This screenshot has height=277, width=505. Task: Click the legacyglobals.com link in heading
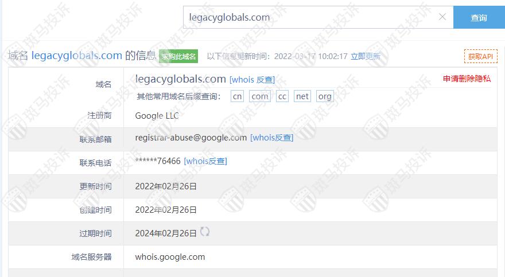77,56
